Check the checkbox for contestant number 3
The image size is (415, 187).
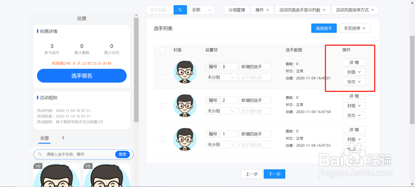coord(162,72)
